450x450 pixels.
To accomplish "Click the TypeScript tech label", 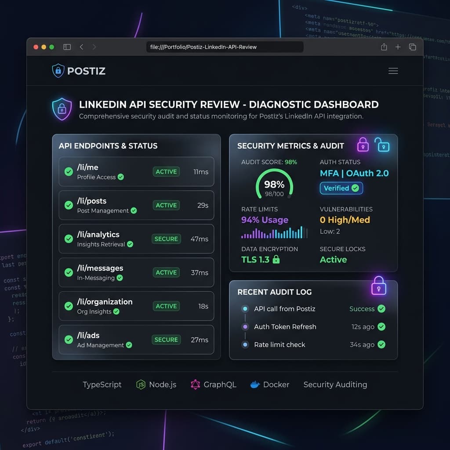I will coord(102,385).
